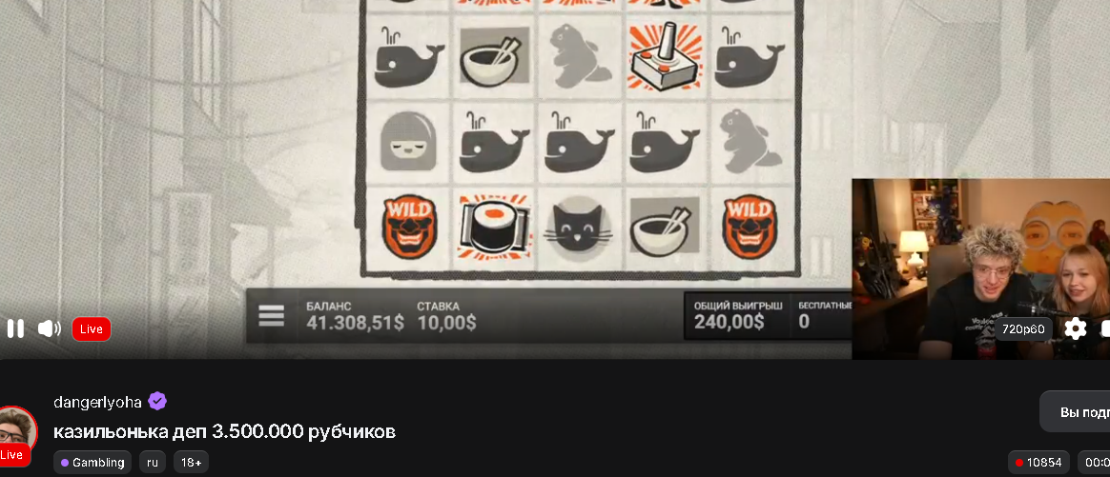Open the Gambling category tag

92,462
